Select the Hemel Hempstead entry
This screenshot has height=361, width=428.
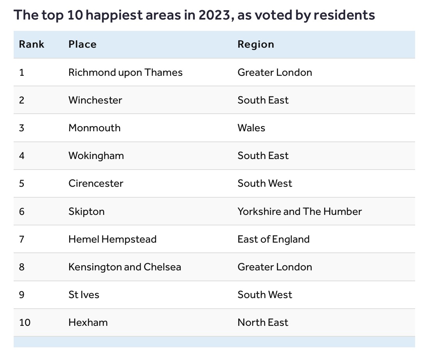point(112,239)
